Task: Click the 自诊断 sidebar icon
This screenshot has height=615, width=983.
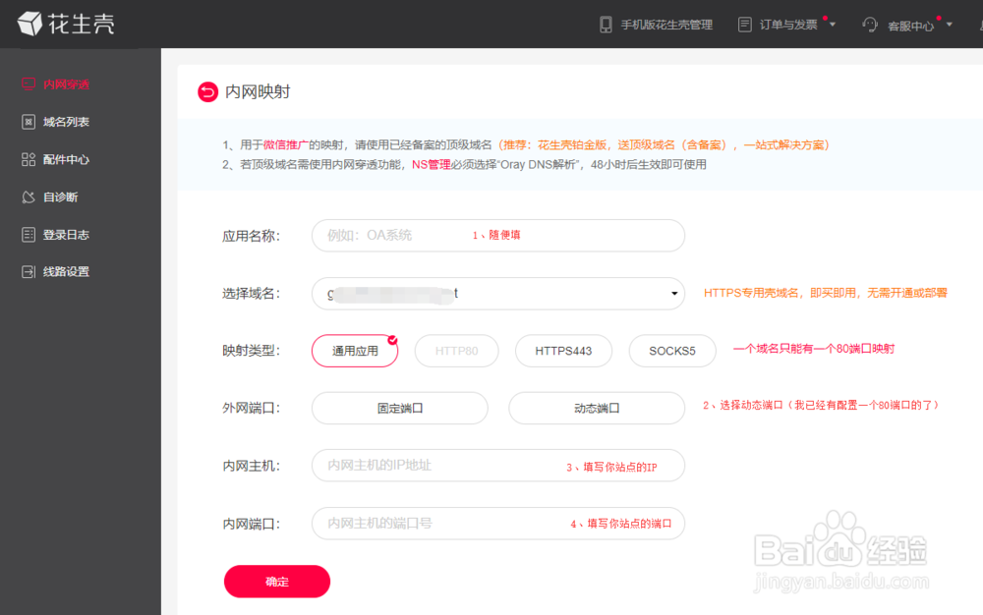Action: point(29,196)
